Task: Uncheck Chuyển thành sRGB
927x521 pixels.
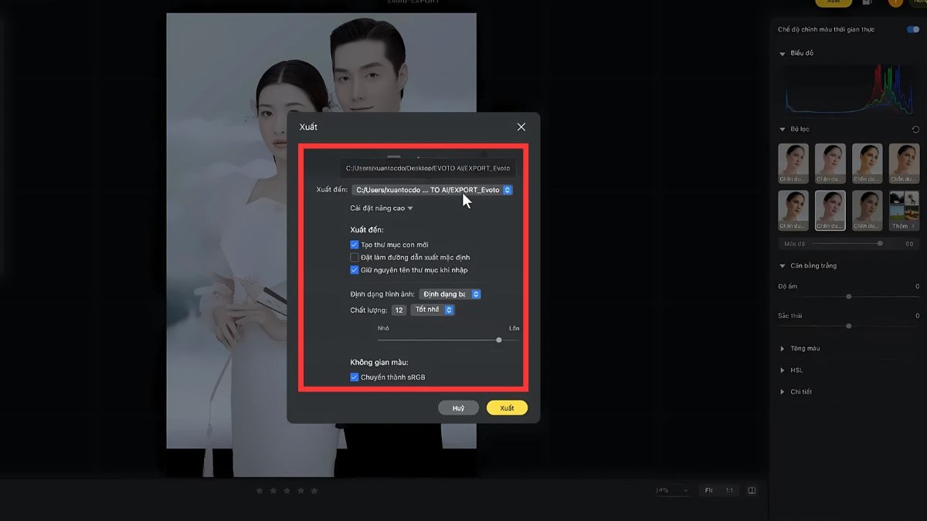Action: [x=355, y=377]
